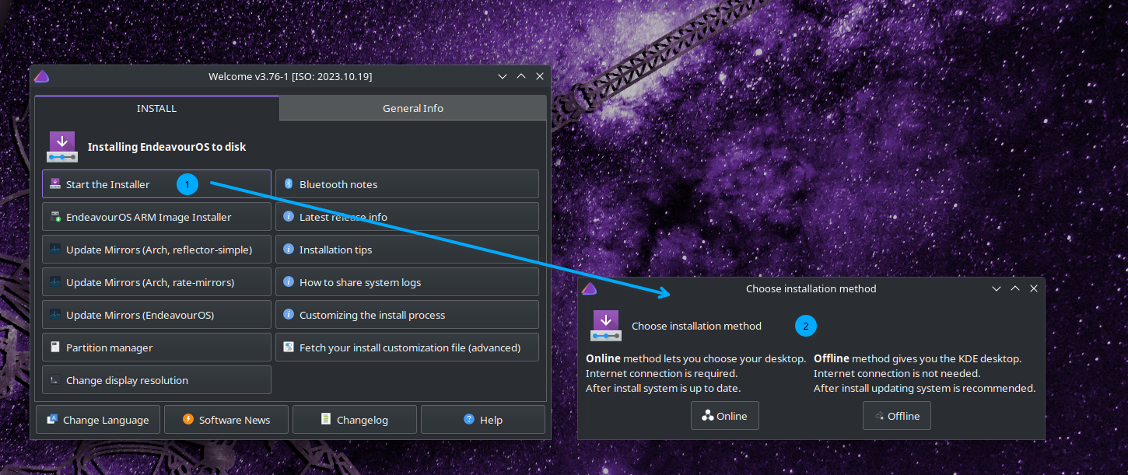Open Help in Welcome window
The image size is (1128, 475).
click(483, 420)
